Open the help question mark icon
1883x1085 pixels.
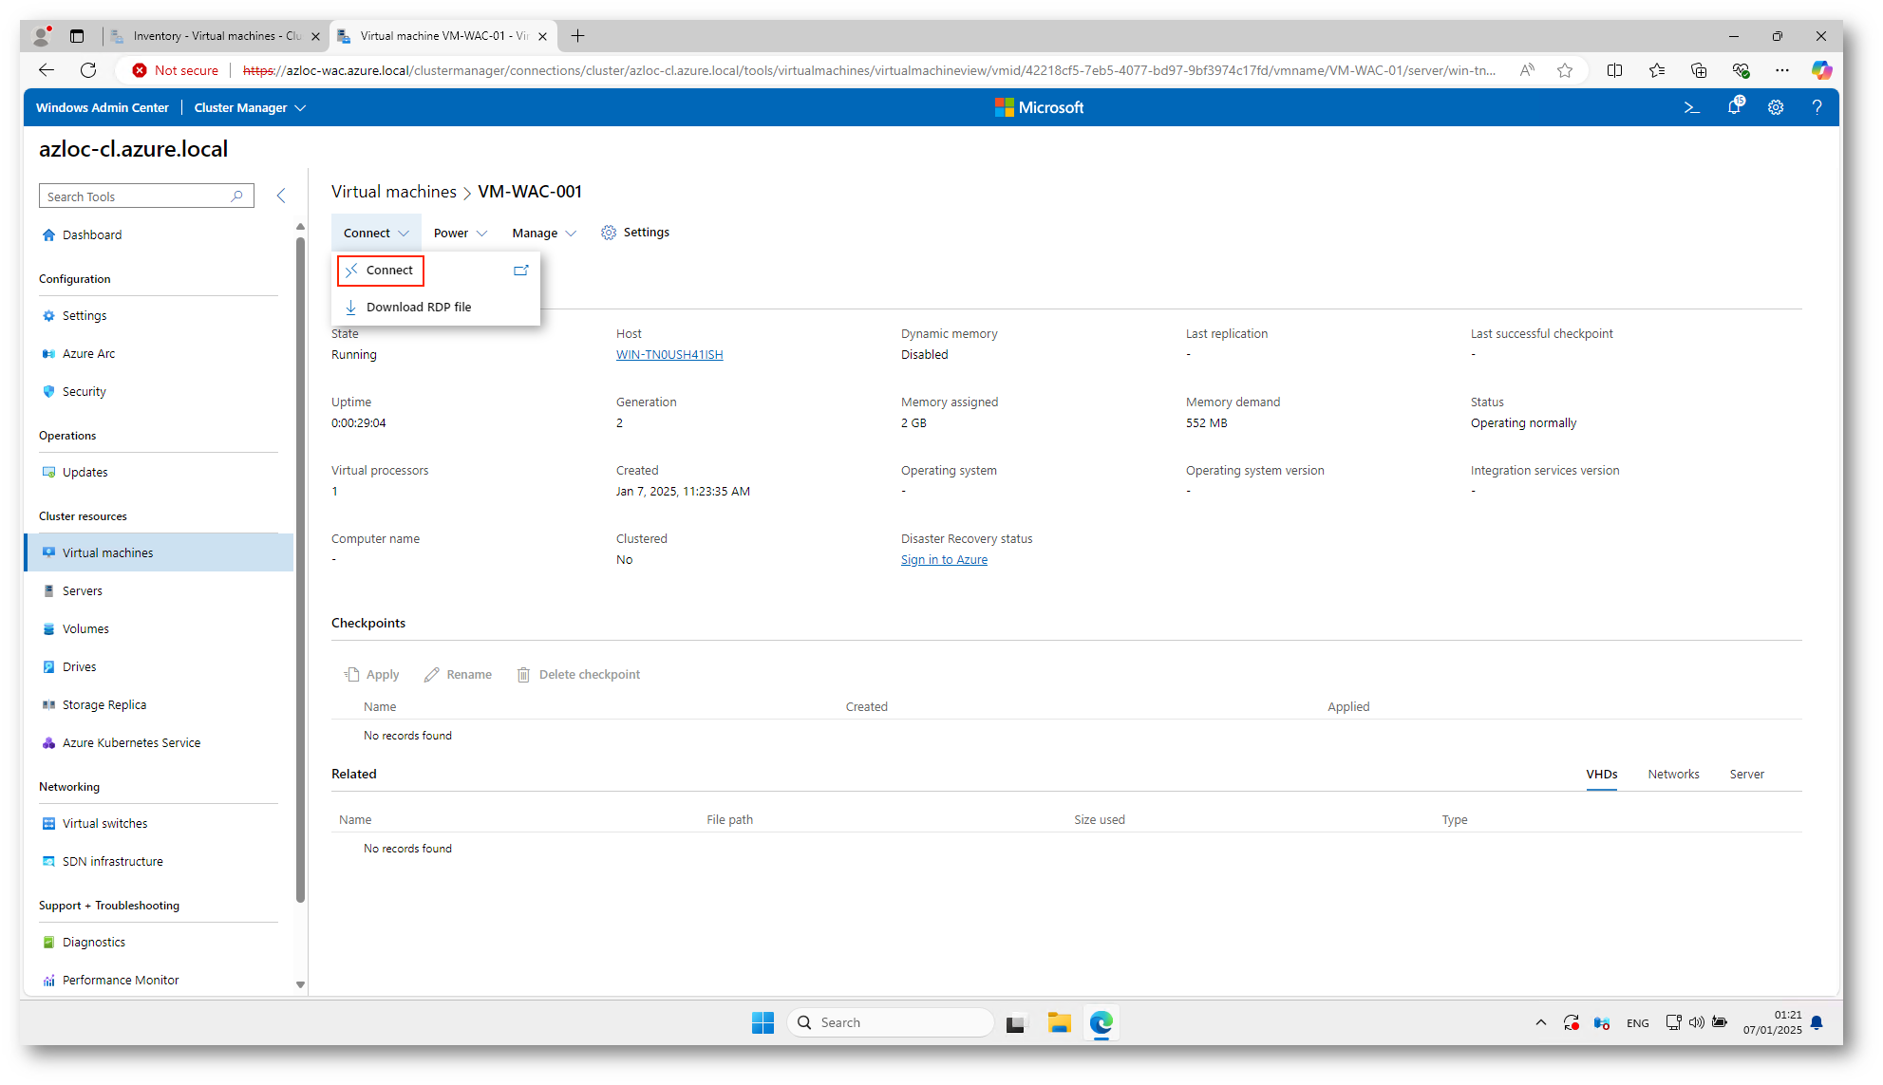click(x=1817, y=108)
